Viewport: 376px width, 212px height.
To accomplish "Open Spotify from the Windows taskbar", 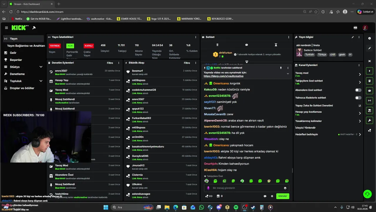I will click(x=236, y=207).
